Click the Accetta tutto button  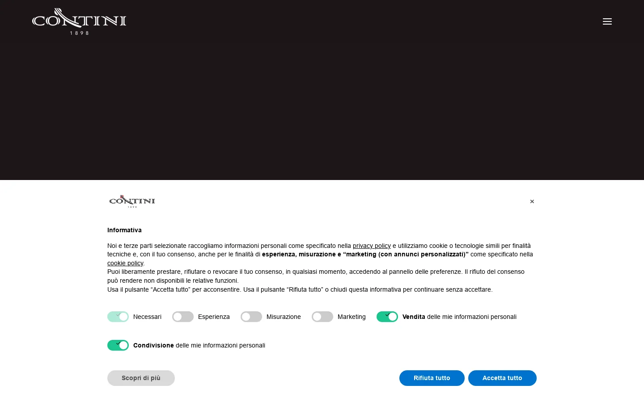pyautogui.click(x=502, y=378)
